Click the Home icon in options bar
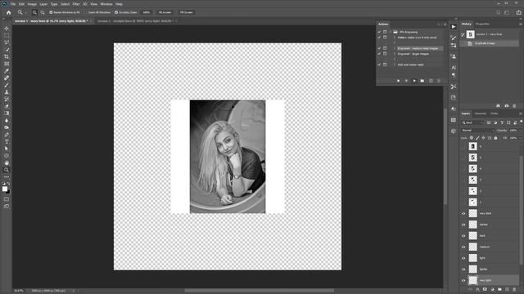This screenshot has width=524, height=294. coord(9,12)
